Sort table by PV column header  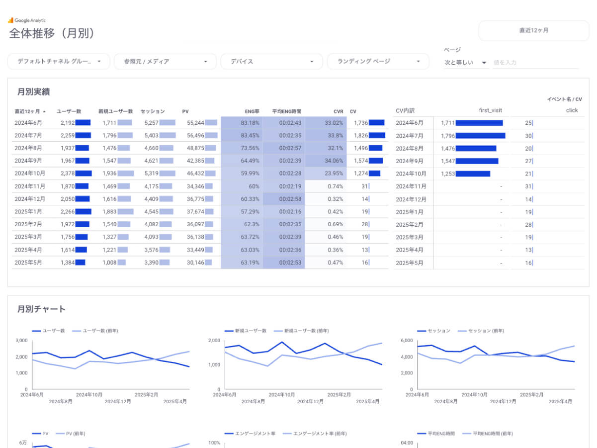(x=185, y=111)
